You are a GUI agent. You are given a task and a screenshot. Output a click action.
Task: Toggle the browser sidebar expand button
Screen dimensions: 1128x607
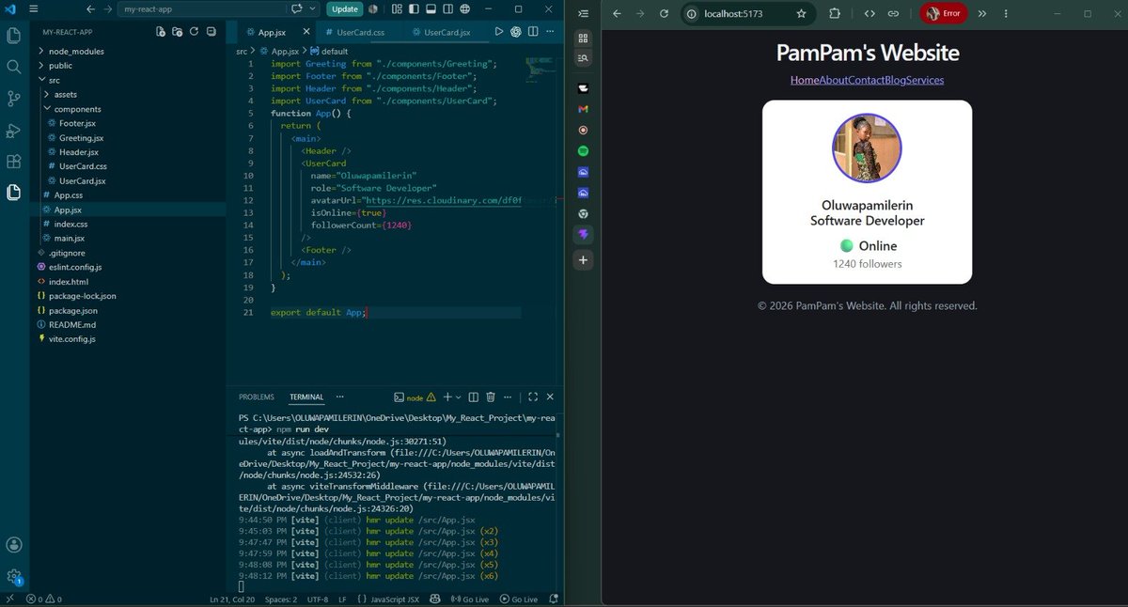[583, 14]
